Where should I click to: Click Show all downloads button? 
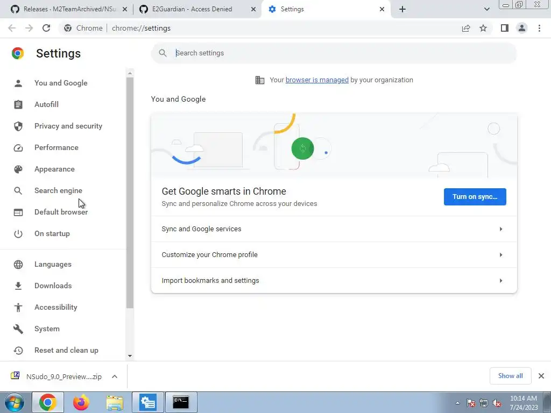click(510, 376)
